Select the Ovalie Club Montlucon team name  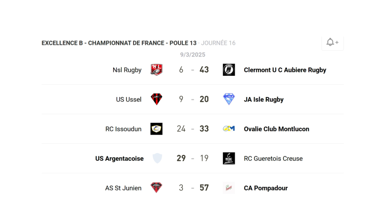coord(276,129)
